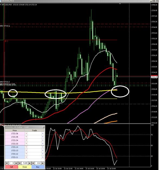Close the XAUUSD depth of market panel
Screen dimensions: 159x170
[x=43, y=127]
